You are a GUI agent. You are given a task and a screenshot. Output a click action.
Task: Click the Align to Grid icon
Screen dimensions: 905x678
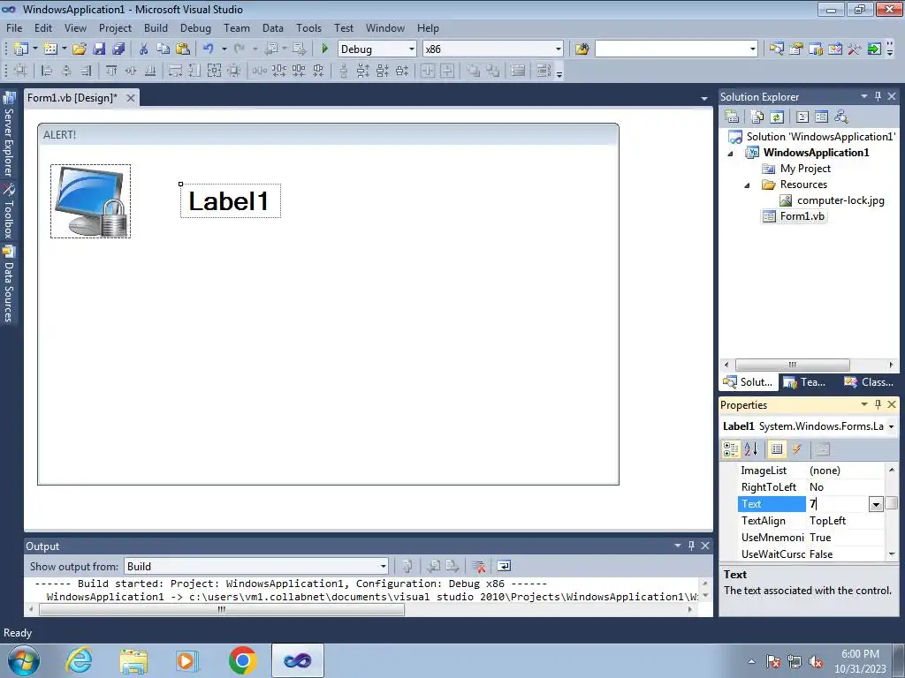pos(20,71)
